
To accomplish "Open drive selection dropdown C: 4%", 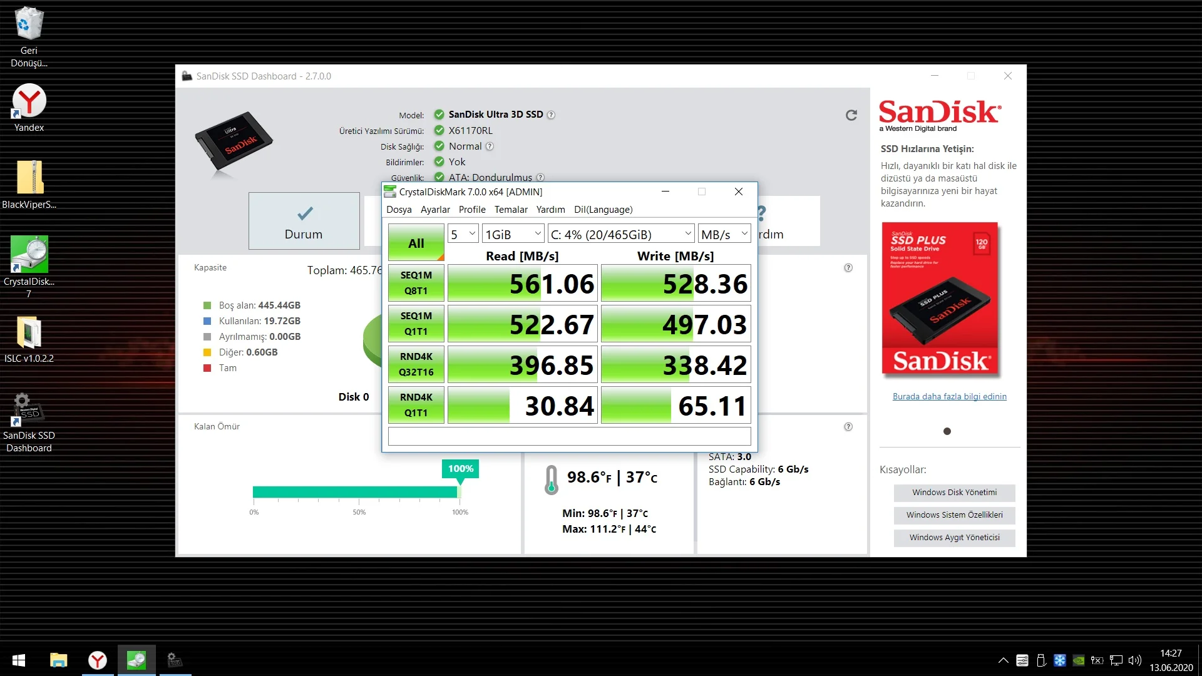I will 620,234.
